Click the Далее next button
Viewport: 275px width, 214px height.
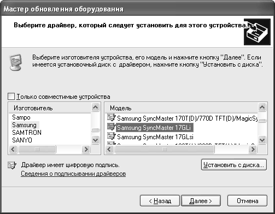point(201,201)
